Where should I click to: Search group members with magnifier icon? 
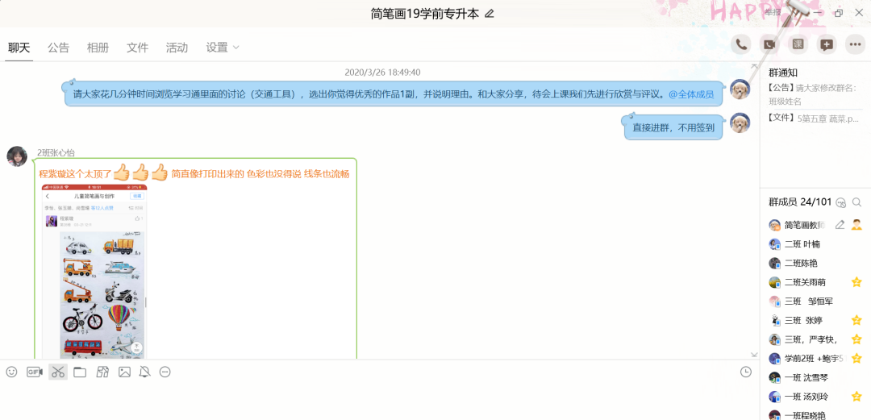tap(856, 202)
